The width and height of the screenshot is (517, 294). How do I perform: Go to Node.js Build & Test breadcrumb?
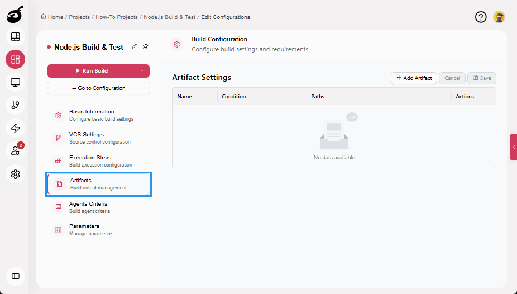point(170,17)
